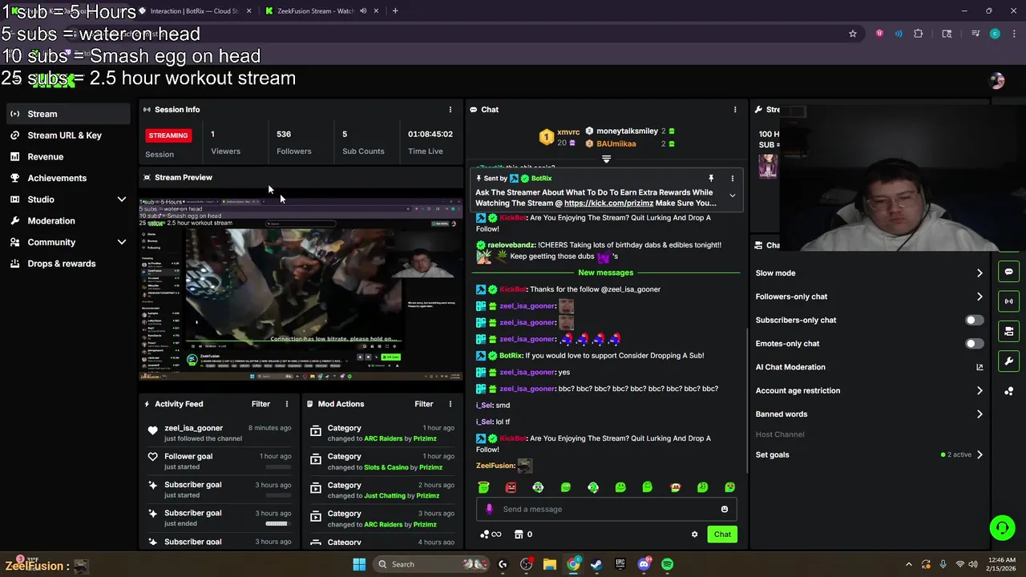Open Discord from the taskbar
1026x577 pixels.
pyautogui.click(x=644, y=564)
